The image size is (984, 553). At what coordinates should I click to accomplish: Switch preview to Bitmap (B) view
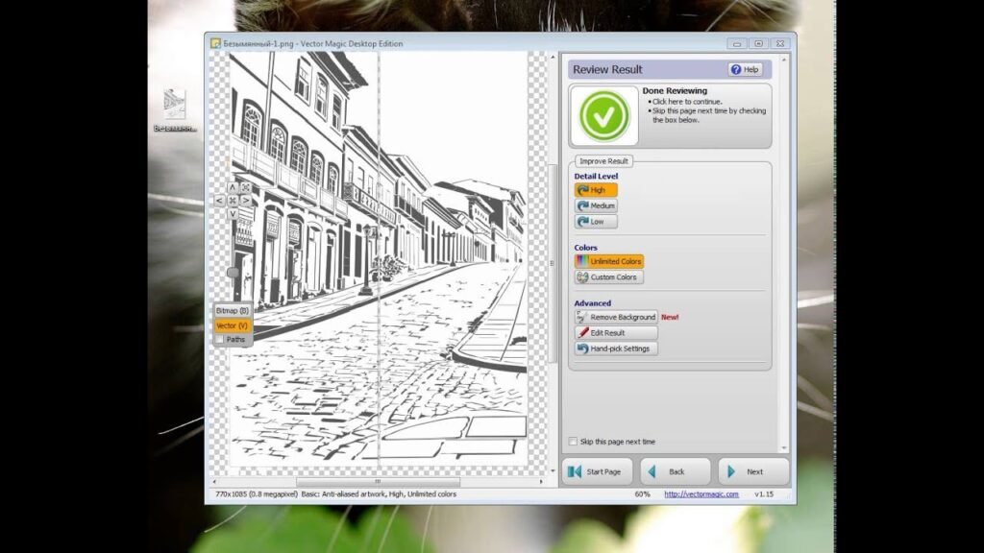[x=233, y=310]
